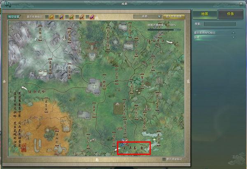
Task: Click the yellow pin marker icon
Action: click(52, 17)
